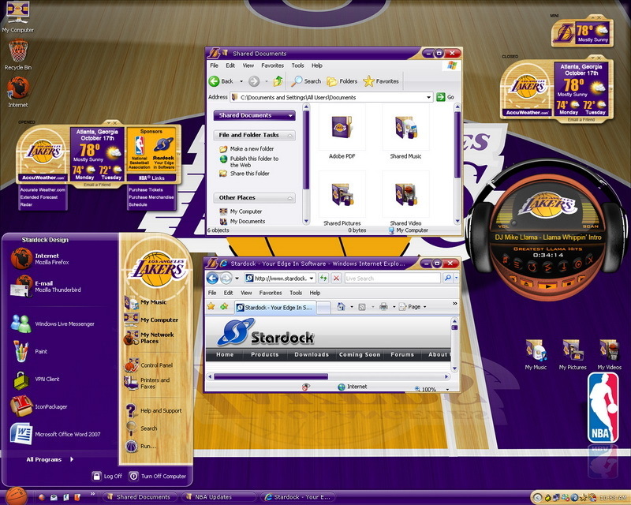Screen dimensions: 631x505
Task: Collapse the File and Folder Tasks panel
Action: [x=289, y=136]
